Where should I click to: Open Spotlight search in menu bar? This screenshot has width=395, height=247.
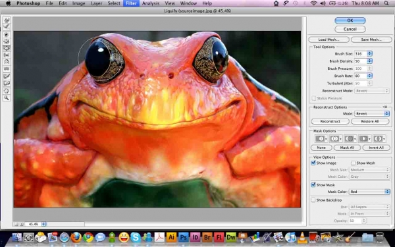pyautogui.click(x=386, y=3)
